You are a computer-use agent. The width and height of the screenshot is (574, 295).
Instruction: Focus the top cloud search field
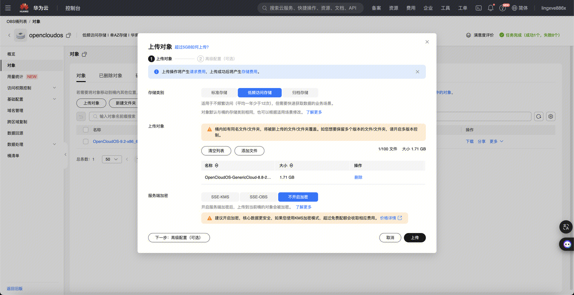point(310,8)
